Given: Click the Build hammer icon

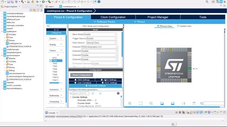Looking at the screenshot, I should (x=22, y=2).
